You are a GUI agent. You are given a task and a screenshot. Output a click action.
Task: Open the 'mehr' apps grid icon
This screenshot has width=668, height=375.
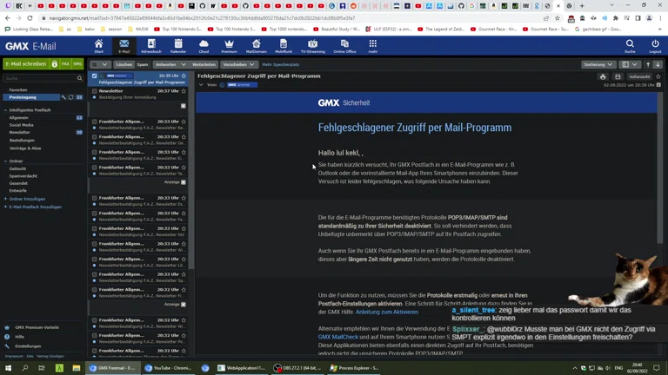pyautogui.click(x=373, y=46)
